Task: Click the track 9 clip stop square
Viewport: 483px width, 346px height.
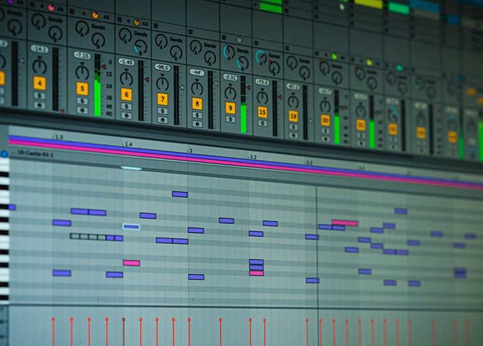Action: click(x=224, y=38)
